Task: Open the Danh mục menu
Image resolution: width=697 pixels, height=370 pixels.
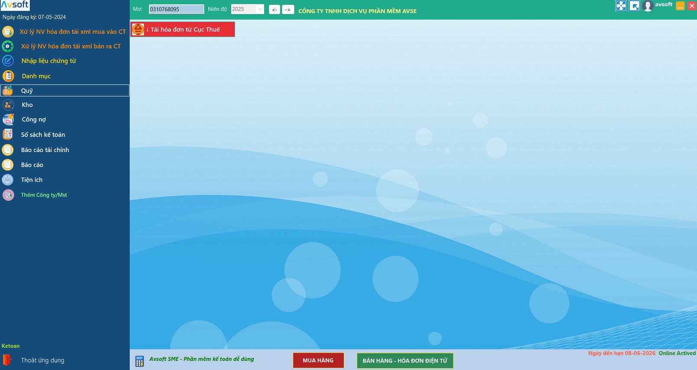Action: pos(36,76)
